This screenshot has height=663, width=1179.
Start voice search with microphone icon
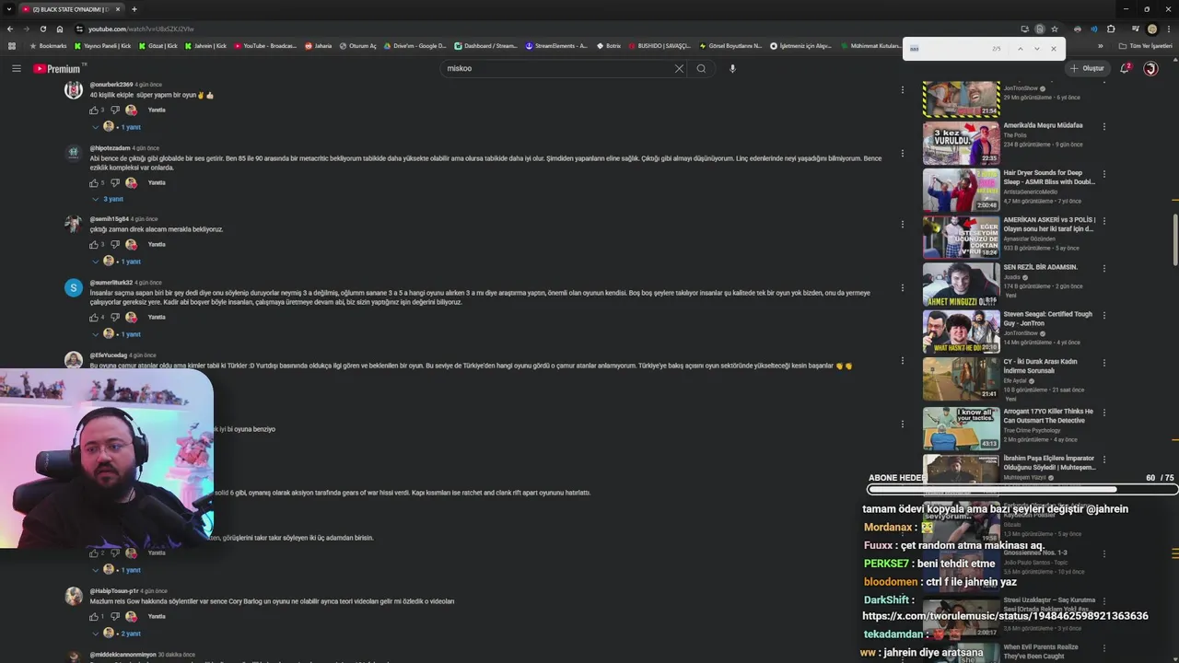(x=732, y=68)
